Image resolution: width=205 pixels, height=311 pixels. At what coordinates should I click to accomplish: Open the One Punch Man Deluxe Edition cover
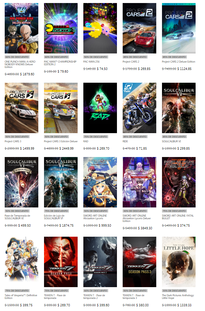22,28
